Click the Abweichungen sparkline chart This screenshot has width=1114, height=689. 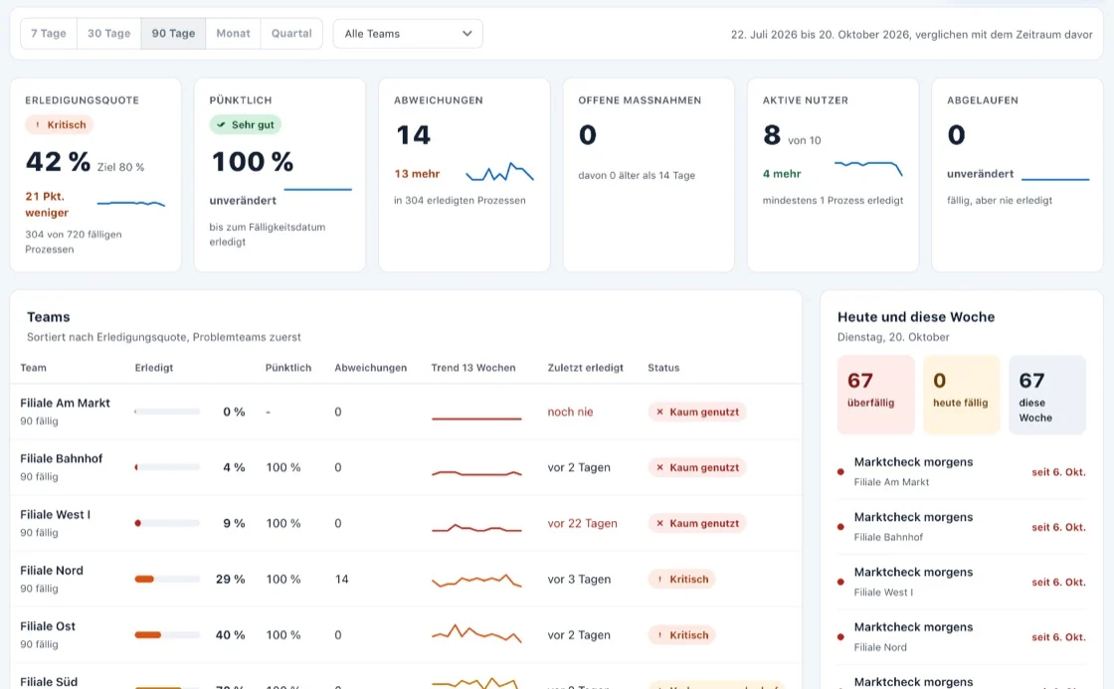(x=499, y=172)
